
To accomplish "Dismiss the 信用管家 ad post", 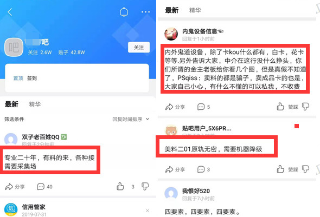I will pos(148,211).
